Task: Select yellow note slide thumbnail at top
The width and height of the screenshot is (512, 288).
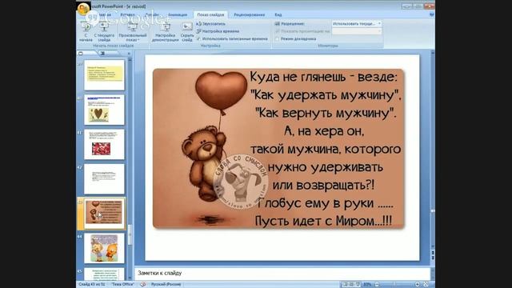Action: (x=104, y=74)
